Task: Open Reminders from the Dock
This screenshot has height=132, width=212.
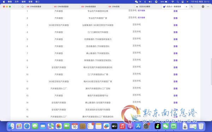Action: (x=90, y=126)
